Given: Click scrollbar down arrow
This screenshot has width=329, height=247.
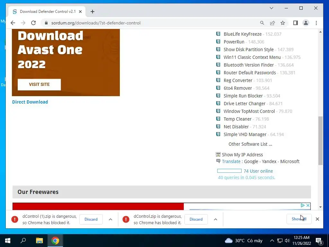Looking at the screenshot, I should tap(320, 207).
